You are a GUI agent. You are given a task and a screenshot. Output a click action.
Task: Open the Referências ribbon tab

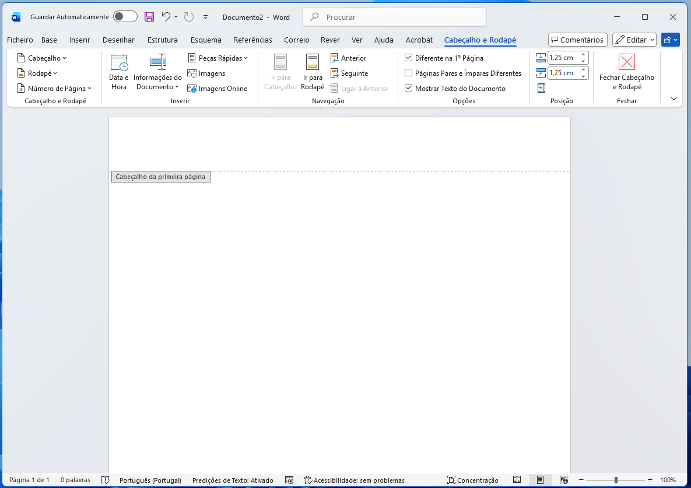coord(252,40)
